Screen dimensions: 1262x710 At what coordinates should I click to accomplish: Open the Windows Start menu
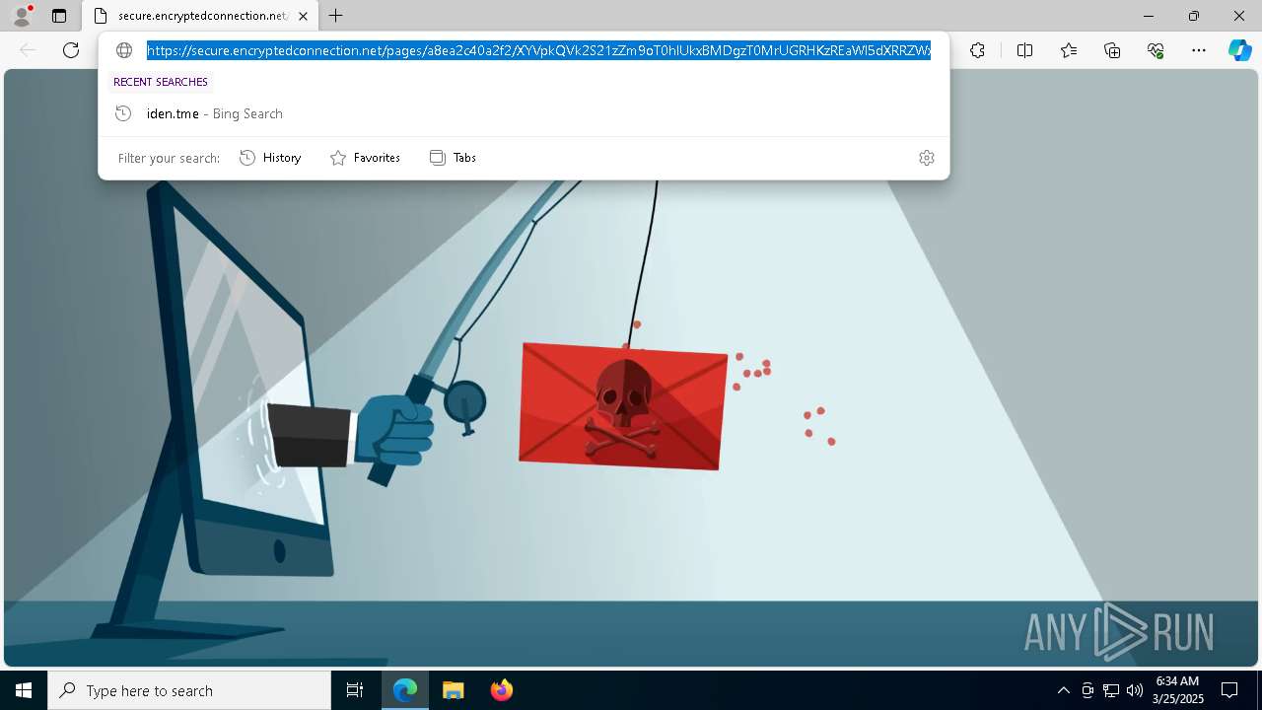coord(24,690)
